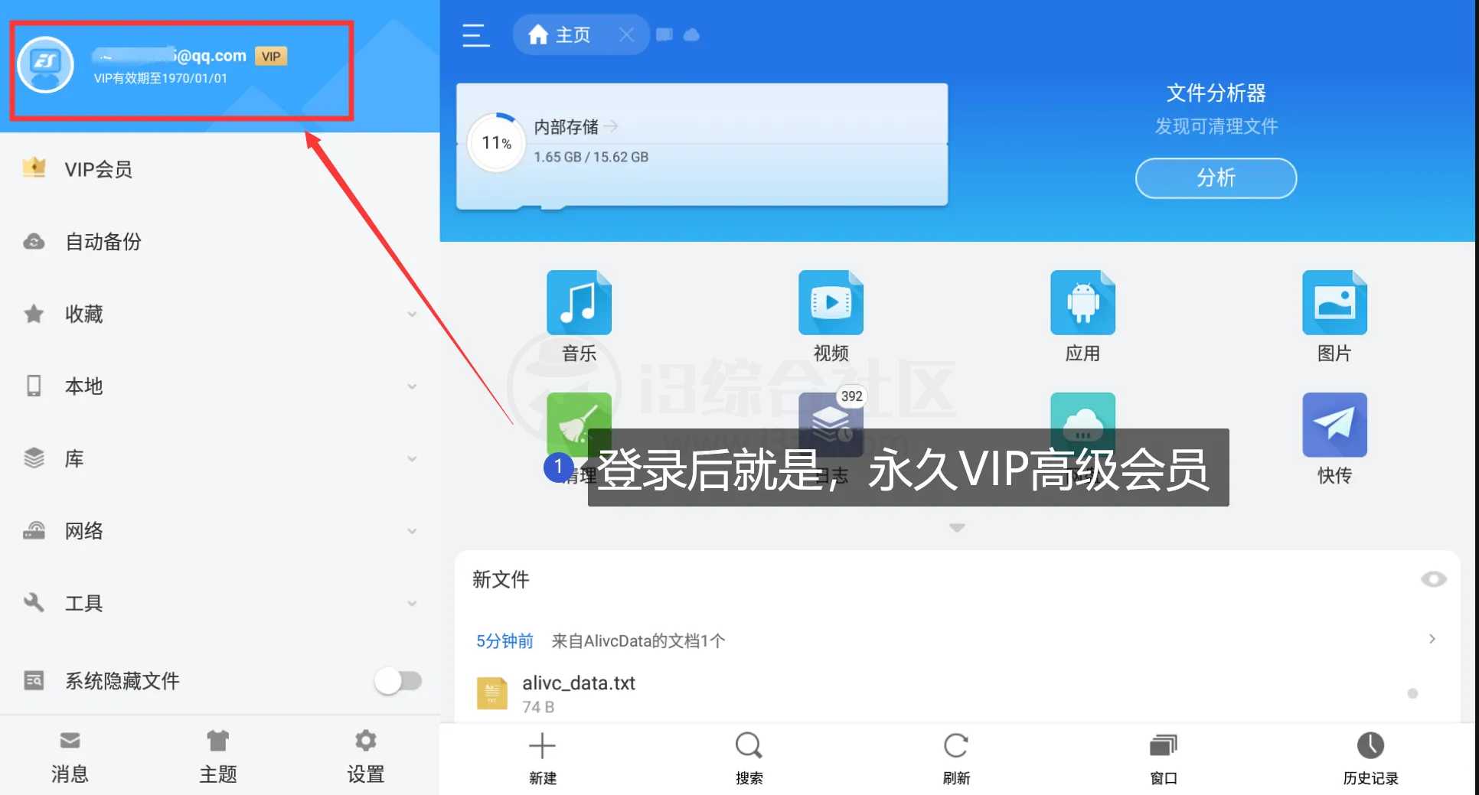Viewport: 1479px width, 795px height.
Task: Select the 主页 home tab
Action: [561, 35]
